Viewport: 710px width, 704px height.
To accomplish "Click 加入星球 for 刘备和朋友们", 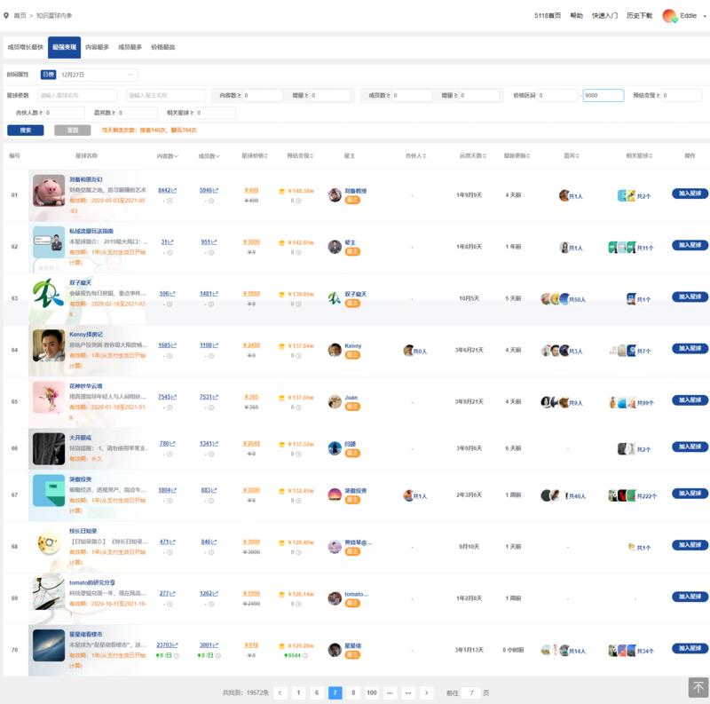I will [690, 194].
